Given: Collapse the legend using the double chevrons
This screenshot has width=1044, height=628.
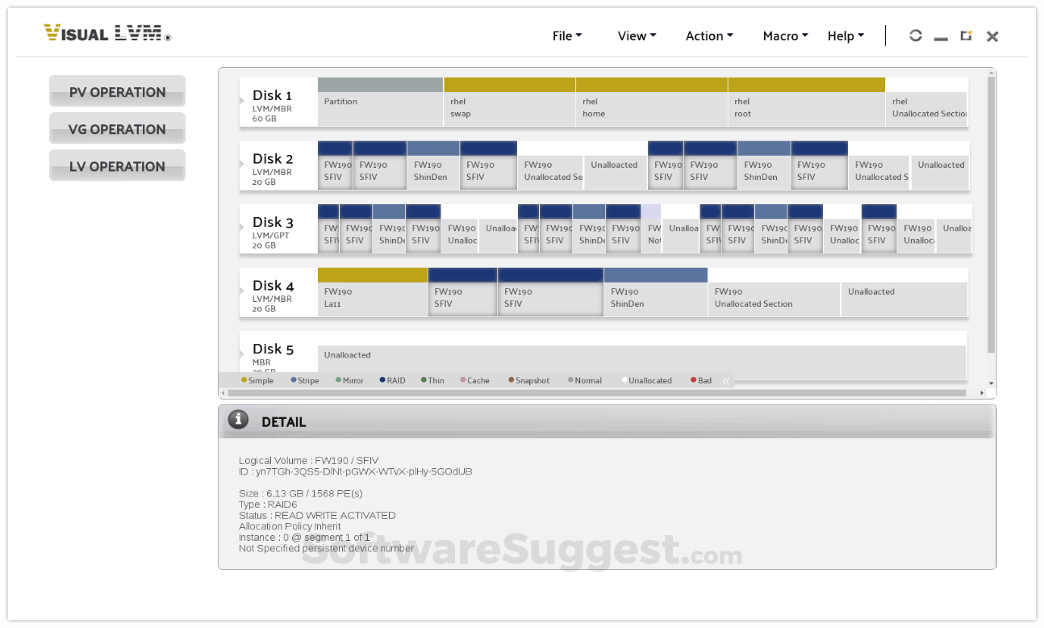Looking at the screenshot, I should coord(725,380).
